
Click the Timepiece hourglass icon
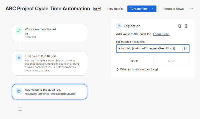click(19, 58)
